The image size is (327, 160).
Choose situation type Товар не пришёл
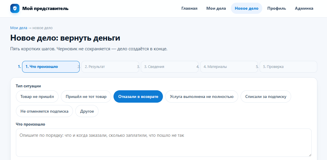point(37,96)
